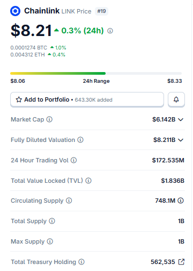Open external link icon beside 562,535

(x=181, y=262)
